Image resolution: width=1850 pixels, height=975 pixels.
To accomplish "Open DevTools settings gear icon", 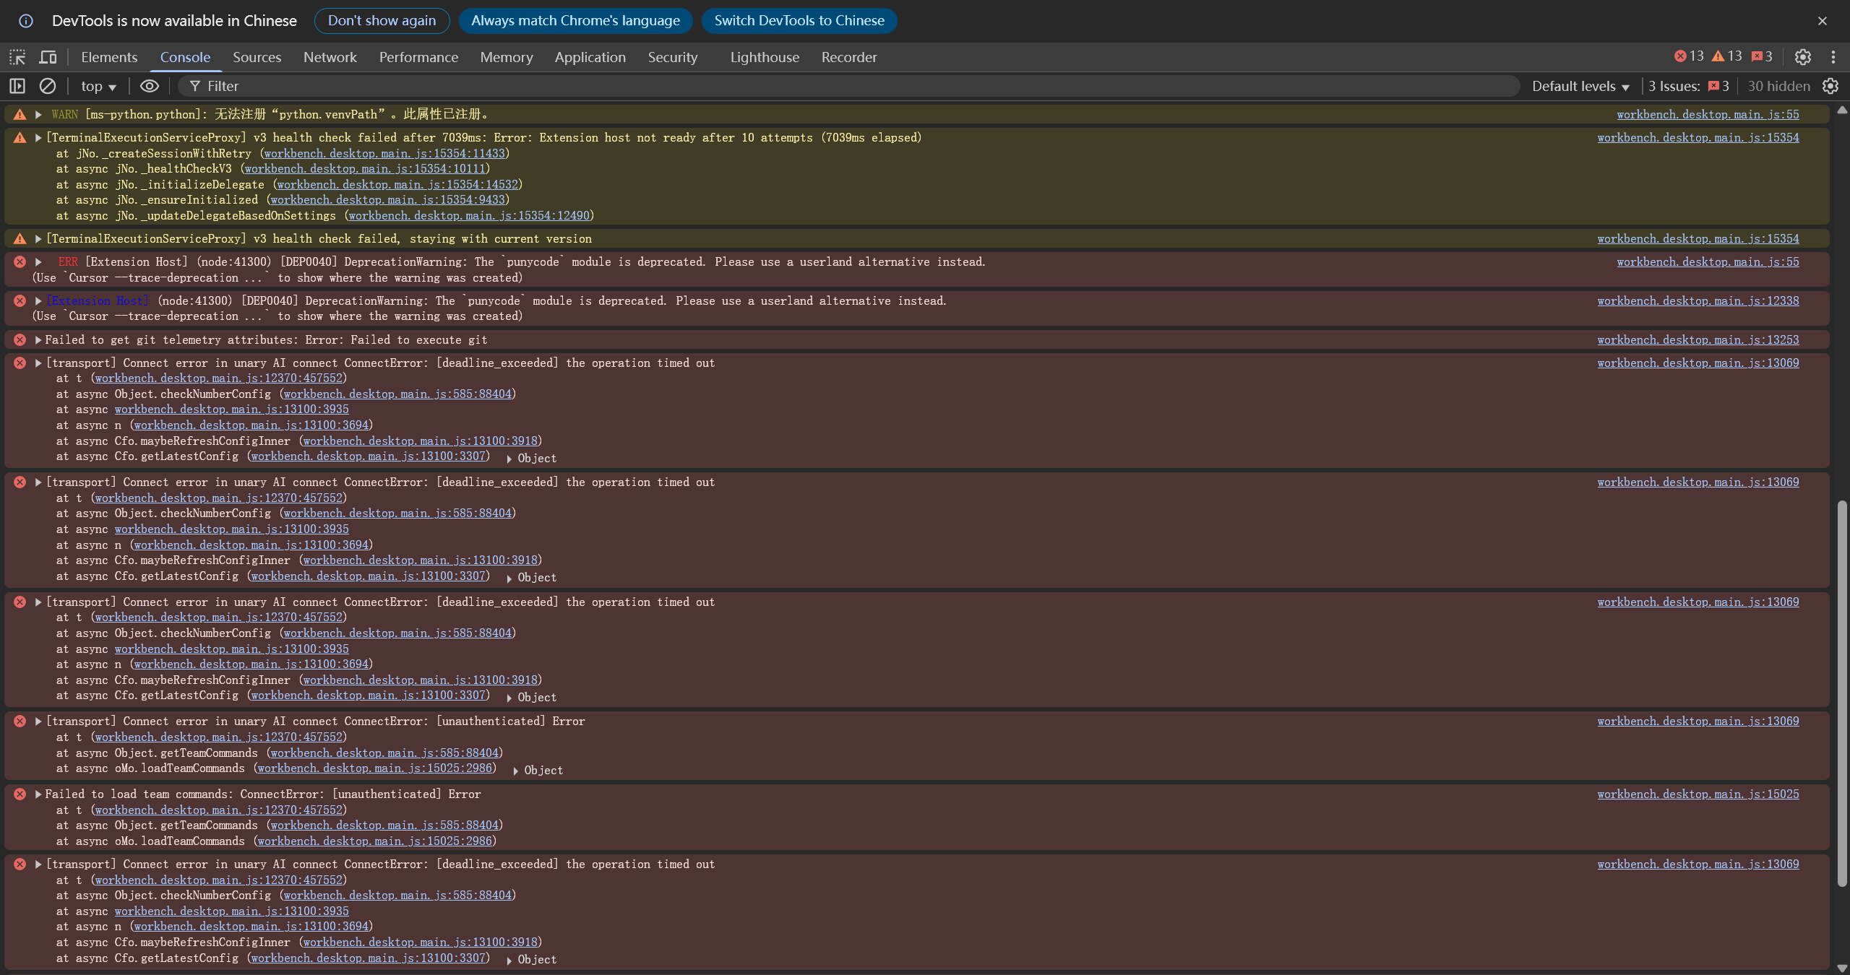I will pos(1803,57).
